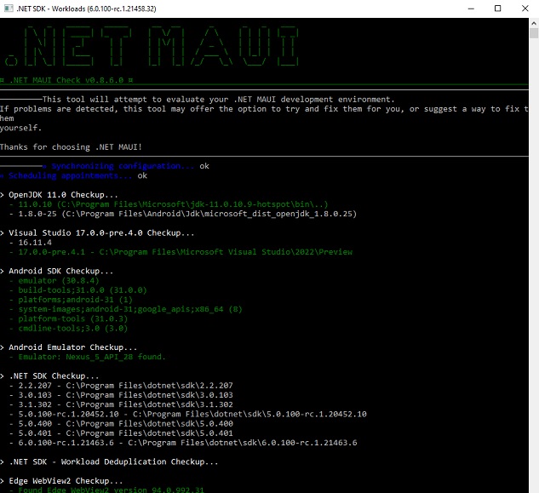The height and width of the screenshot is (493, 539).
Task: Click 'Visual Studio 17.0.0-pre.4.0 Checkup...' heading
Action: (97, 233)
